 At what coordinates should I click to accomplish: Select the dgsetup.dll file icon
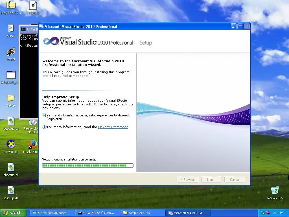11,121
